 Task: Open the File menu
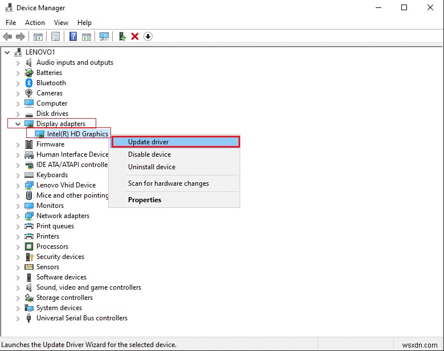pos(11,23)
